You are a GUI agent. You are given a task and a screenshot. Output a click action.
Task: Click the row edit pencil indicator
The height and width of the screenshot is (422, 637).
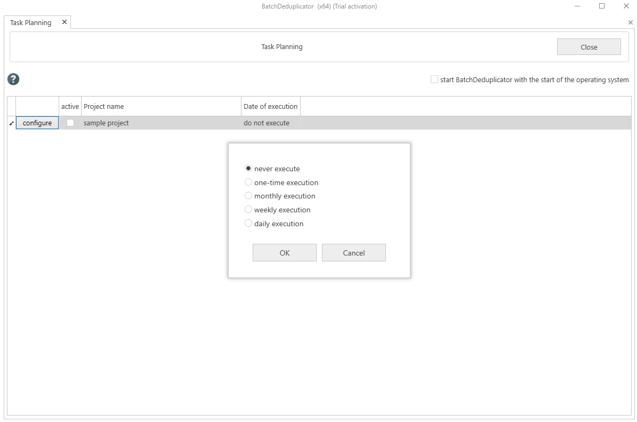coord(11,123)
